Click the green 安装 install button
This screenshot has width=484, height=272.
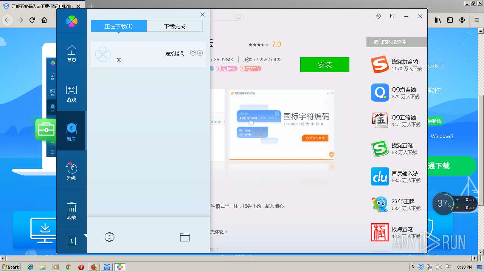pyautogui.click(x=325, y=65)
